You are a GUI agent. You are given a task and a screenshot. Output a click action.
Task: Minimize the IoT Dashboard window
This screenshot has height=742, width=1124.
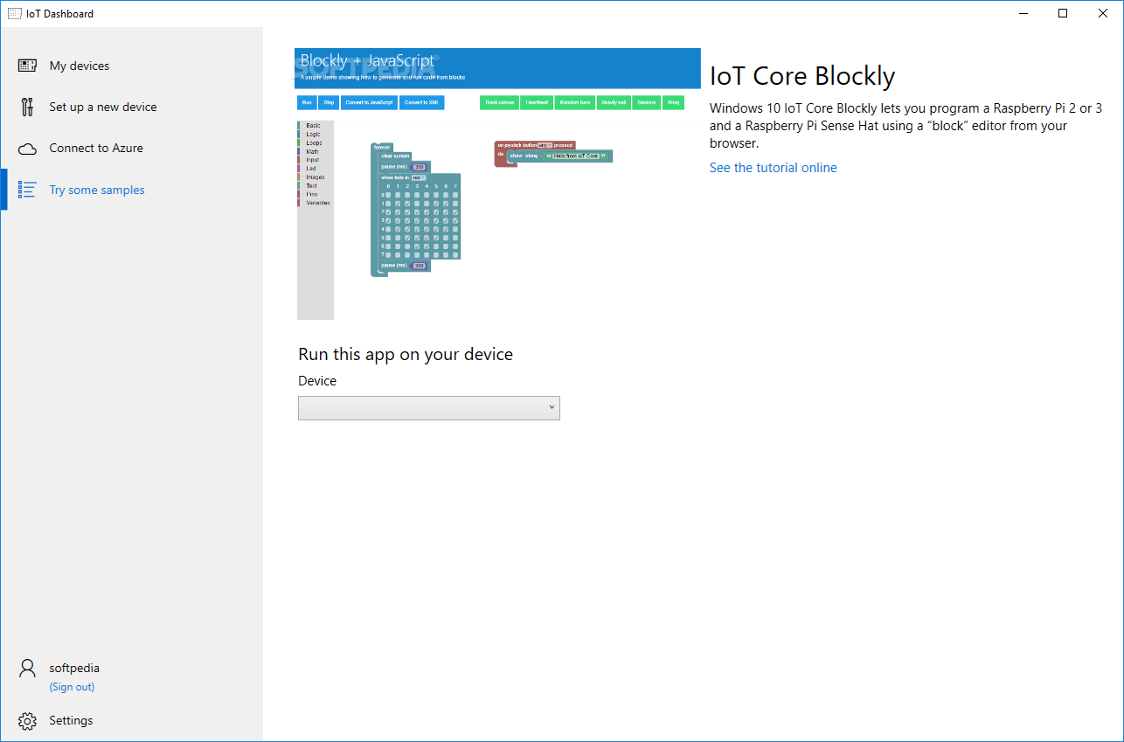pyautogui.click(x=1022, y=13)
